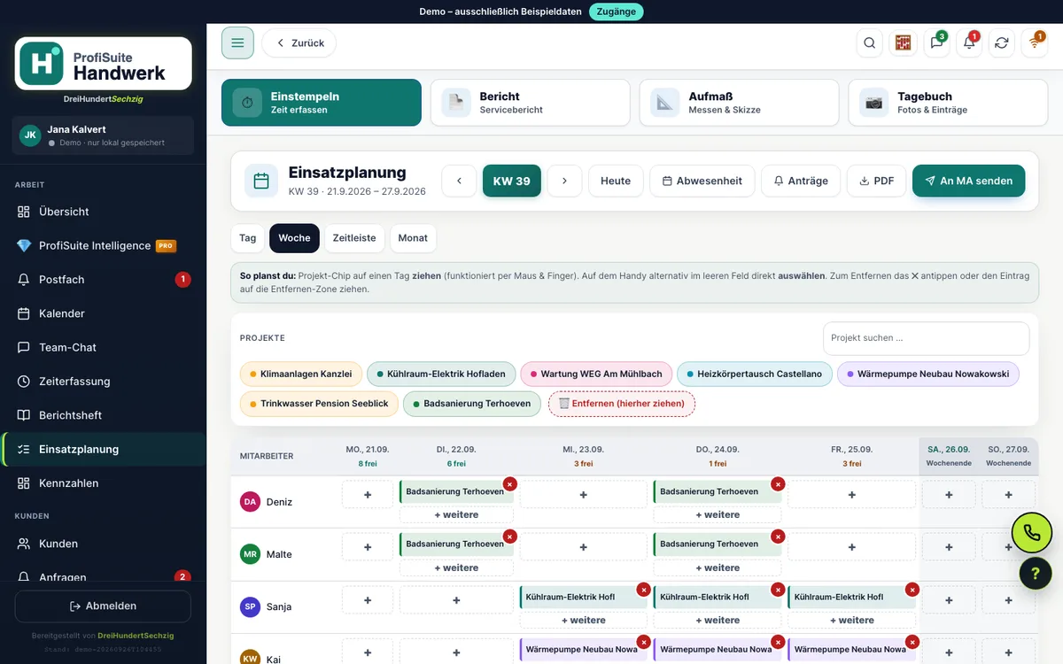
Task: Open help question mark floating button
Action: [x=1035, y=574]
